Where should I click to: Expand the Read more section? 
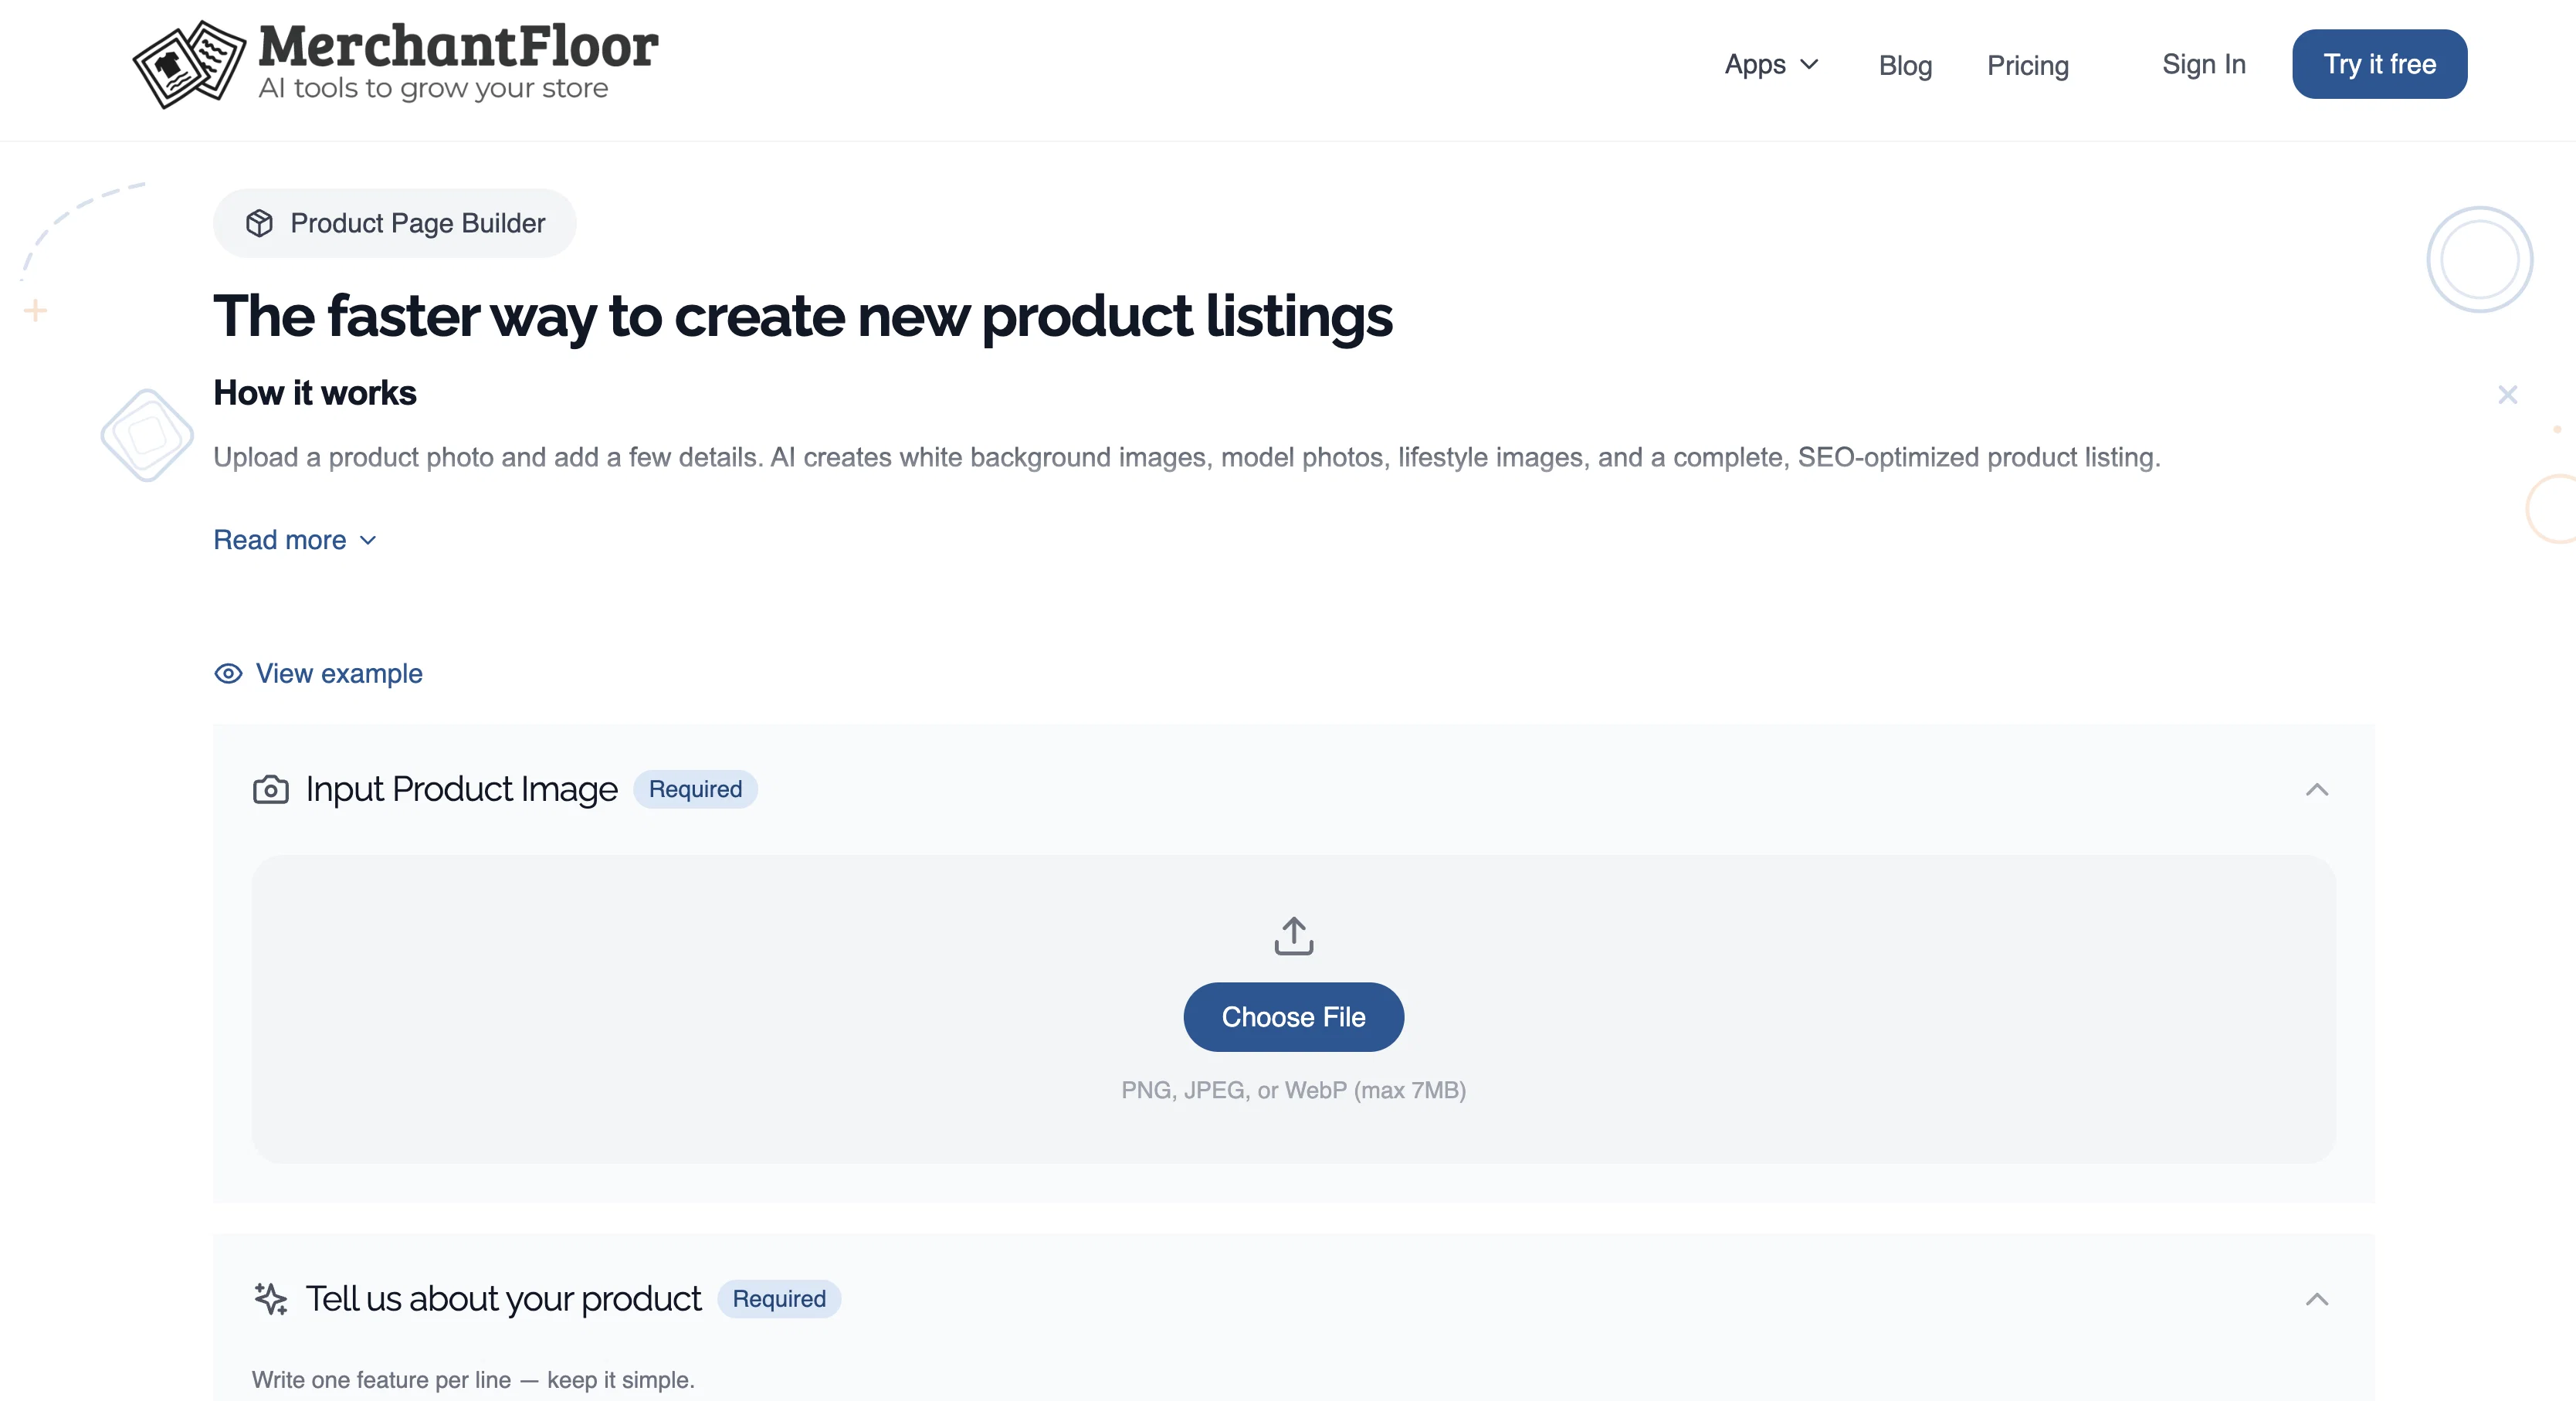(295, 540)
